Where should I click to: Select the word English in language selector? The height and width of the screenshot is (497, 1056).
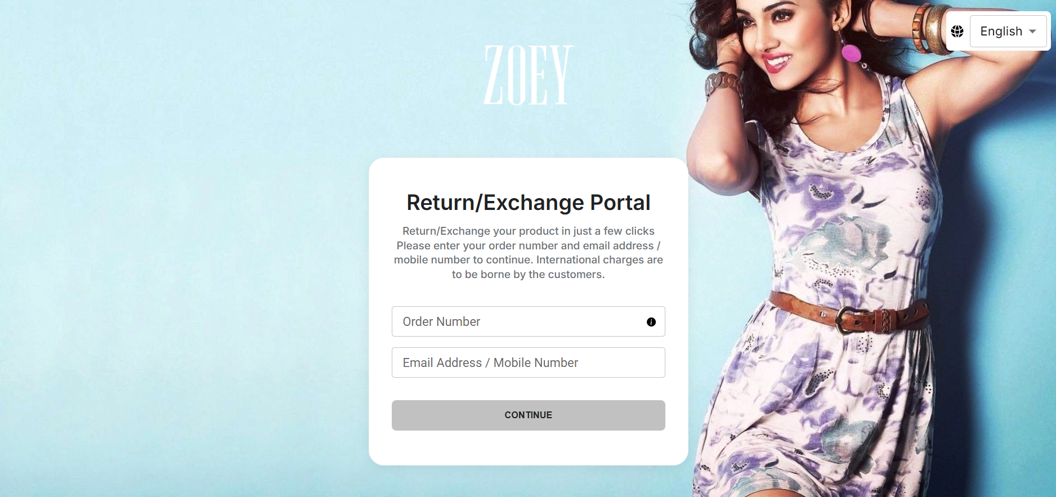coord(1001,32)
